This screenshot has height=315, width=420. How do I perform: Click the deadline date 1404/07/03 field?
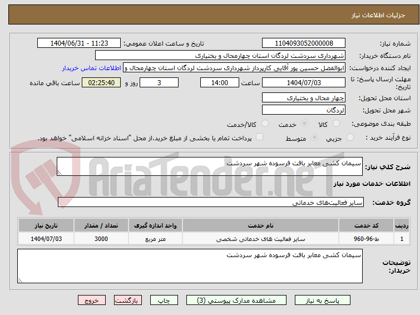[304, 82]
